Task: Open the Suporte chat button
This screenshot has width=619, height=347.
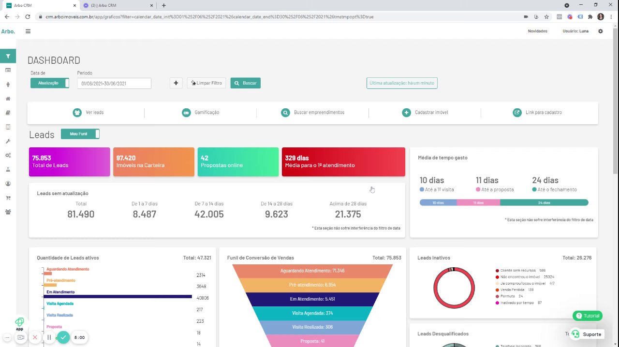Action: point(588,334)
